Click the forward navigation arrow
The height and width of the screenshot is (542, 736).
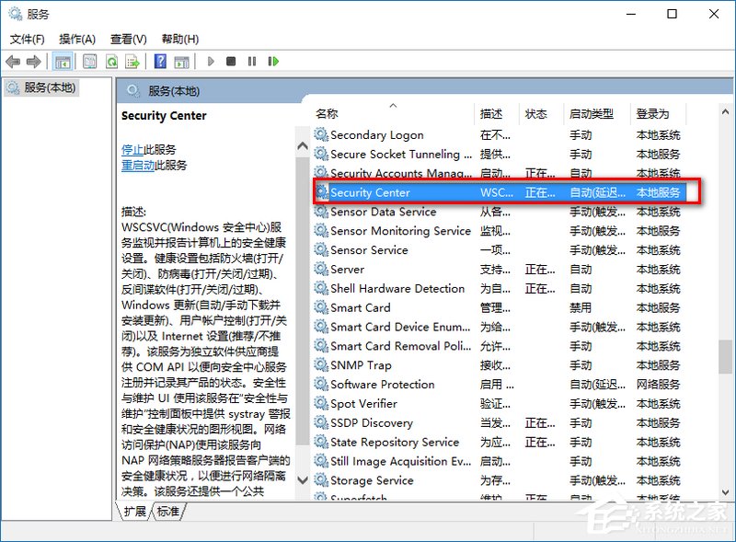point(35,62)
